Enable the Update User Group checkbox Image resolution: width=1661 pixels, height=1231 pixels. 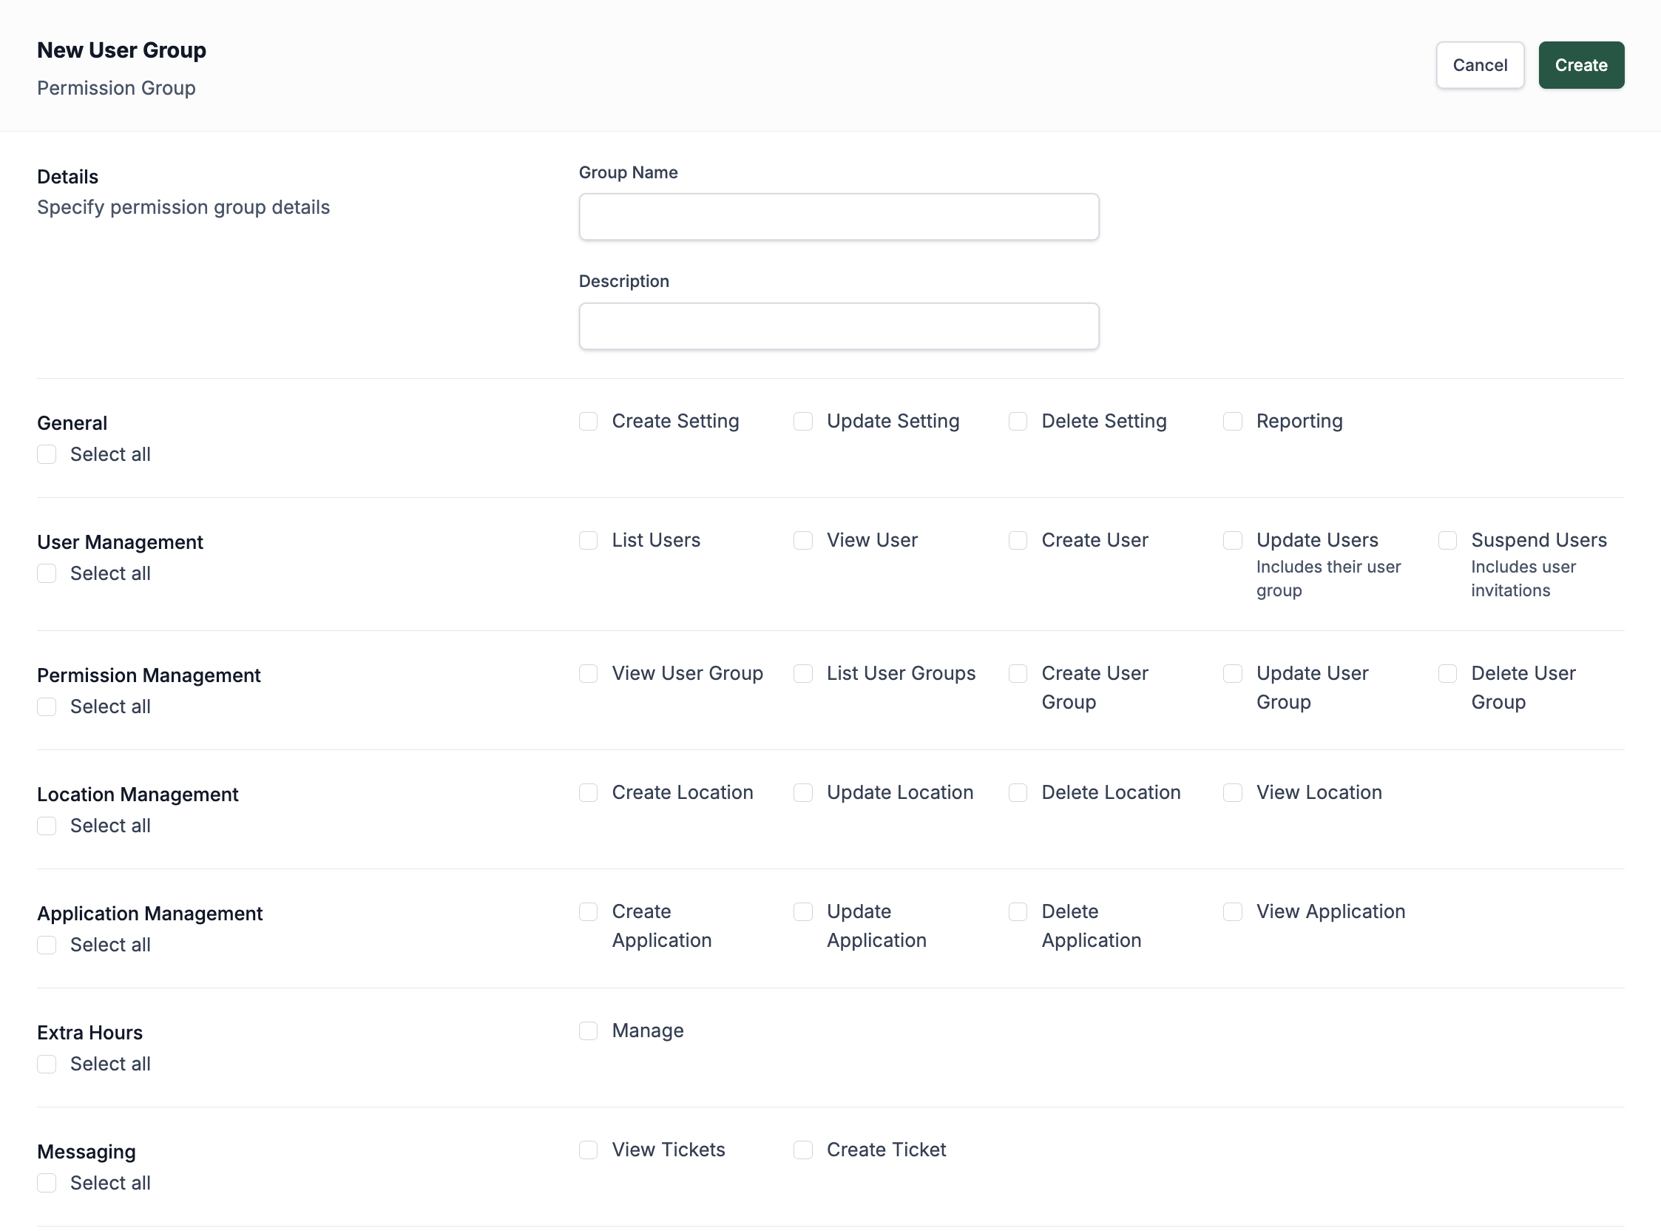pos(1233,674)
